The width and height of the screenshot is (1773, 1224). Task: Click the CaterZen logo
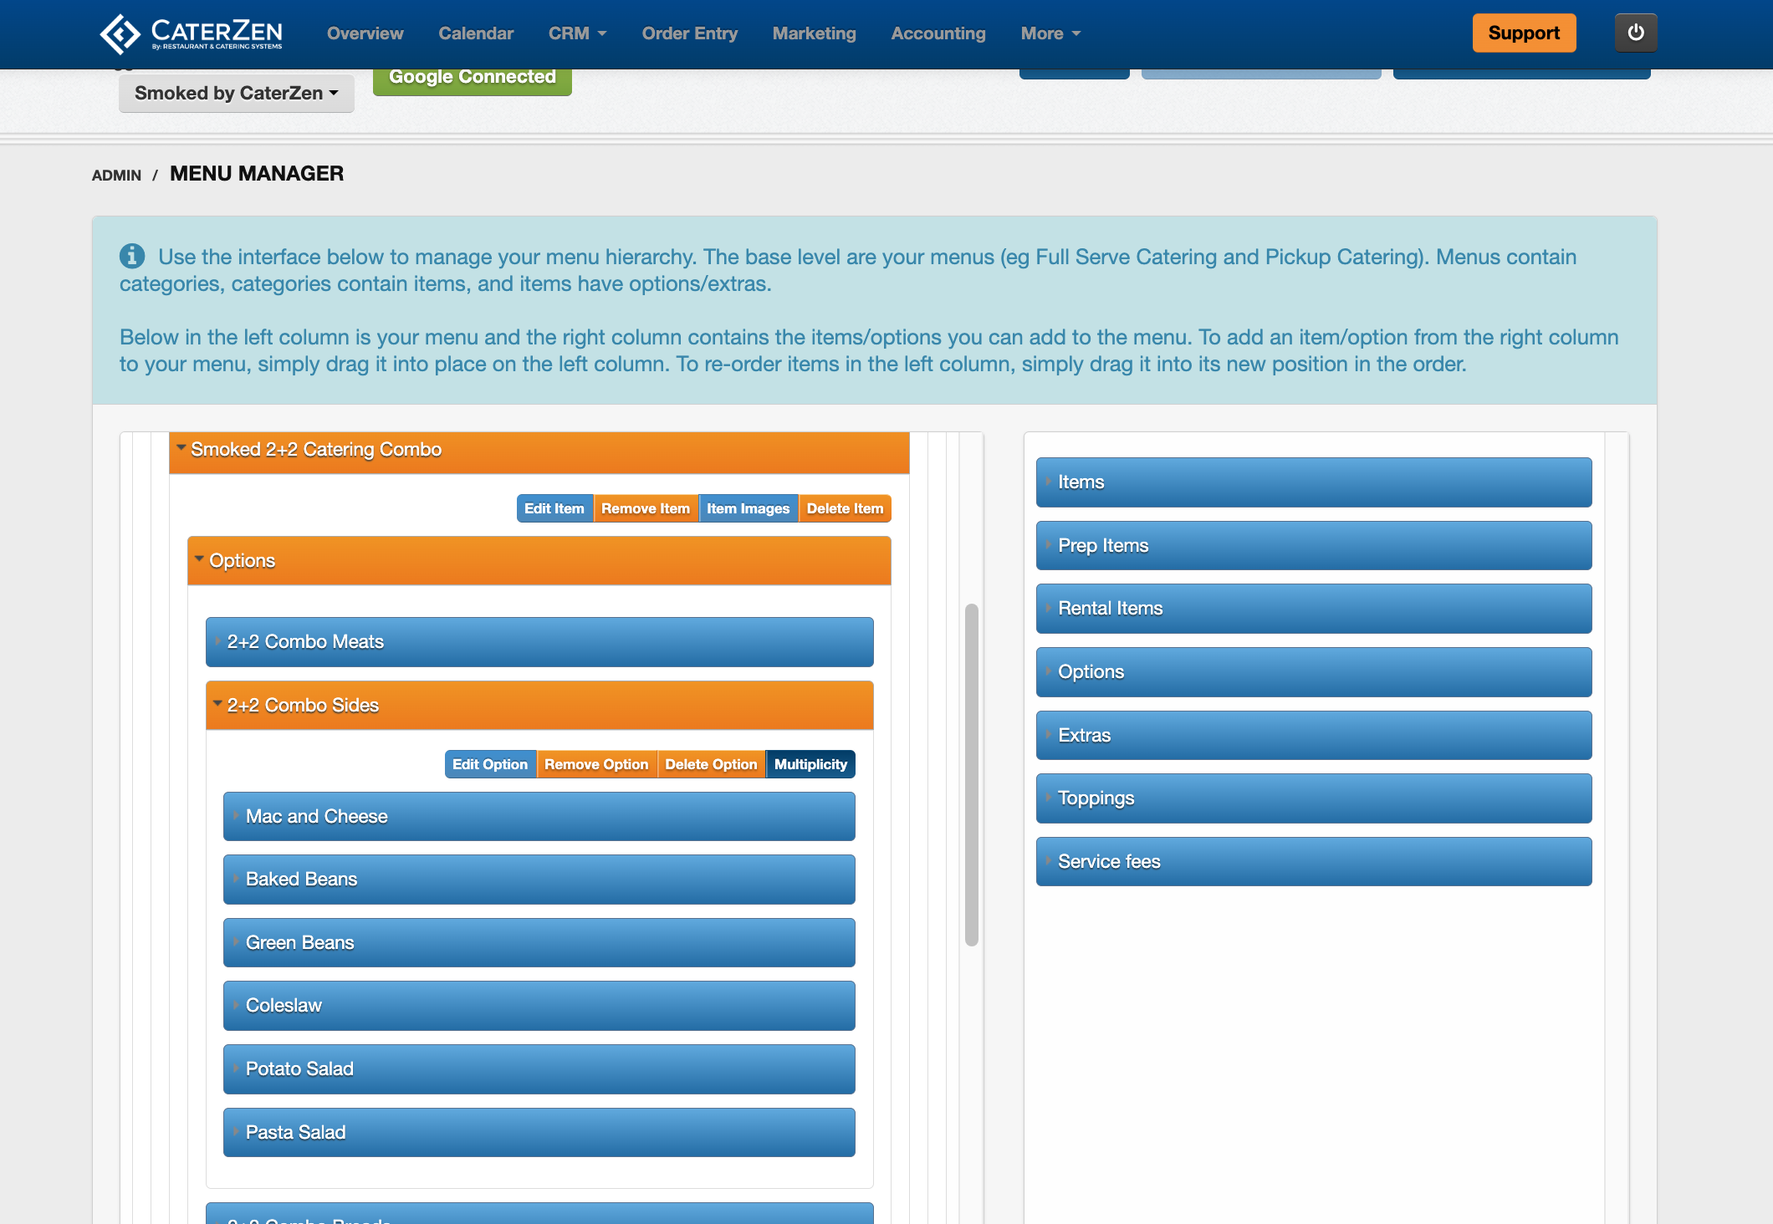(192, 33)
